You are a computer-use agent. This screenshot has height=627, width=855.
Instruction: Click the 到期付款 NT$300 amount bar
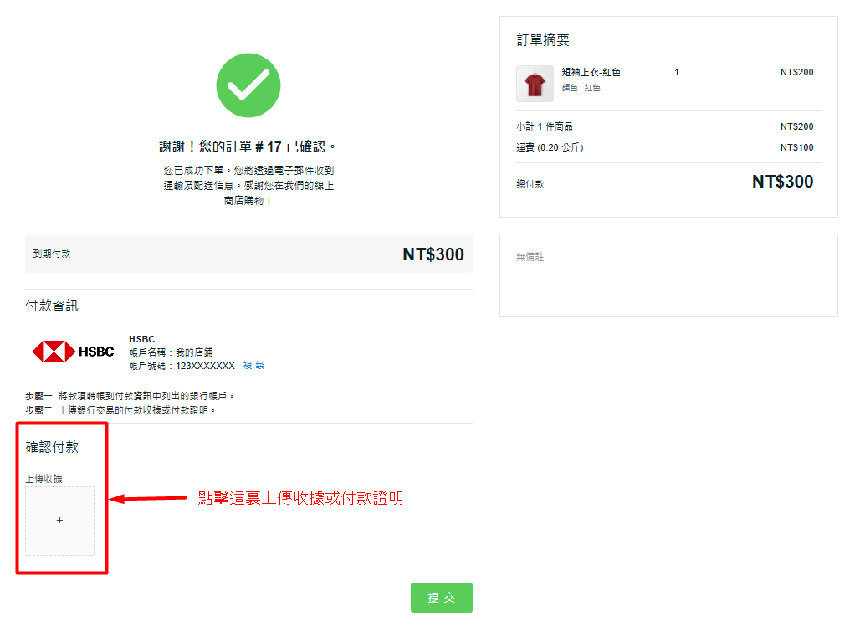click(x=248, y=254)
